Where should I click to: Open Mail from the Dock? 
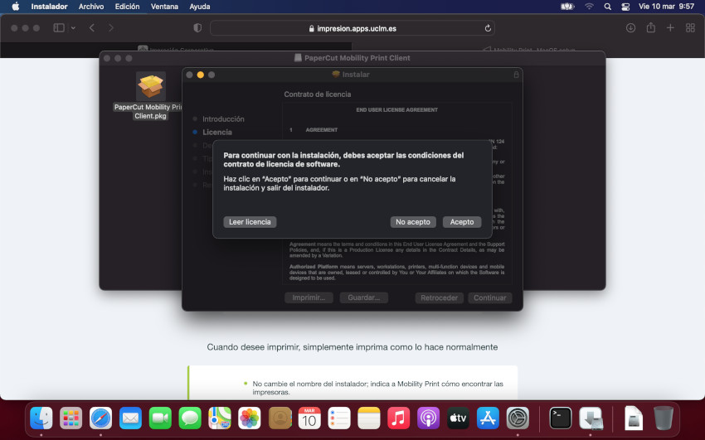(x=130, y=418)
